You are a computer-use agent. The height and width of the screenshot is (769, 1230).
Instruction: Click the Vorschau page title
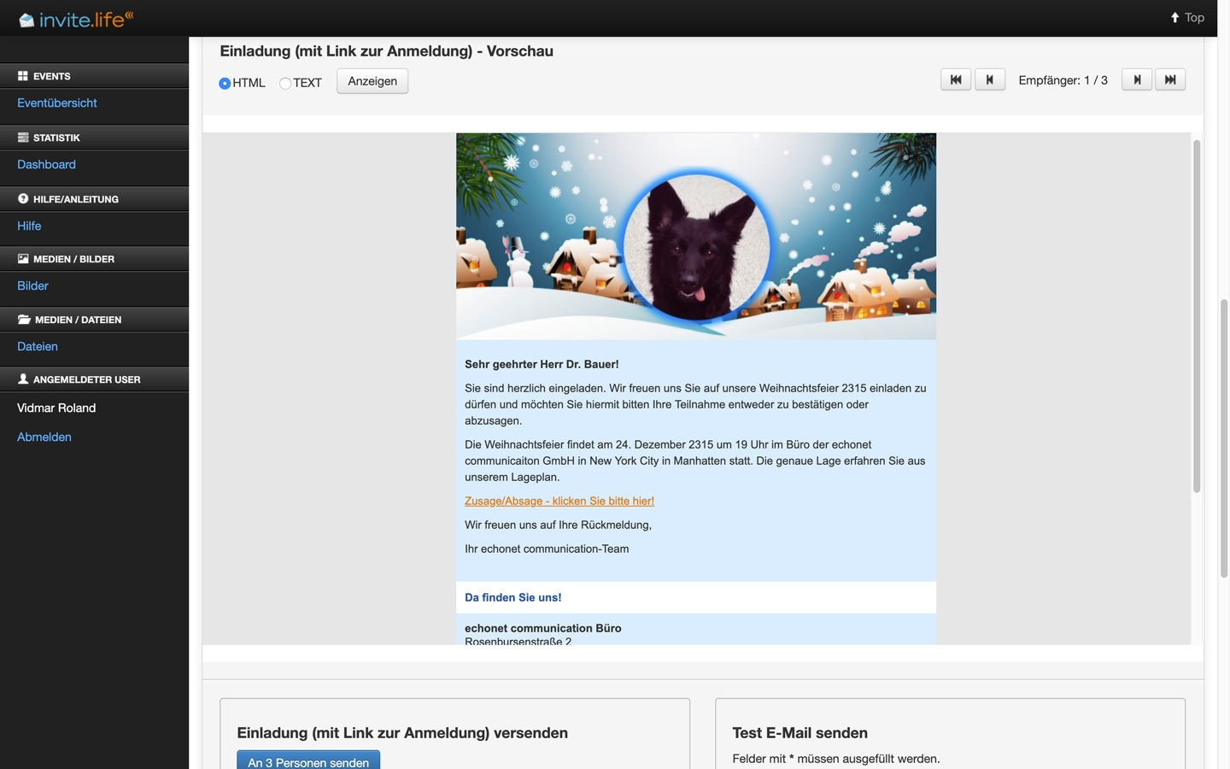tap(386, 51)
